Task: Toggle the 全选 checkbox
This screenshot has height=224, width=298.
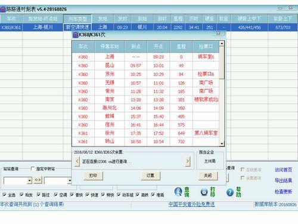Action: tap(4, 195)
